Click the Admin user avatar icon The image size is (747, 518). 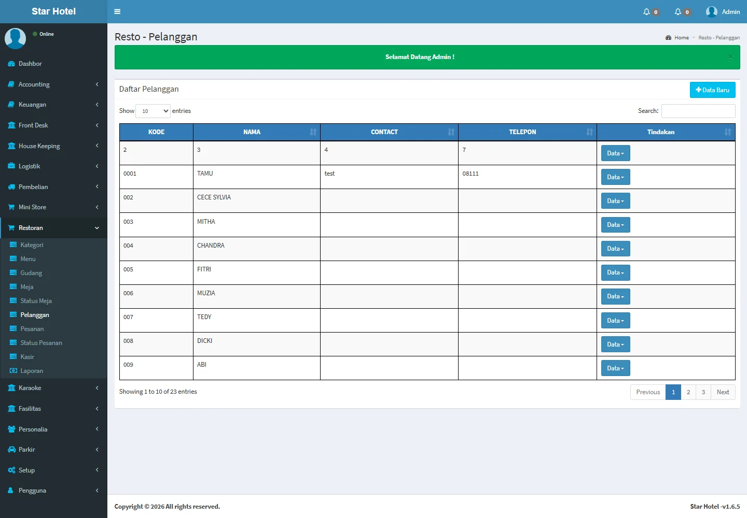click(711, 12)
